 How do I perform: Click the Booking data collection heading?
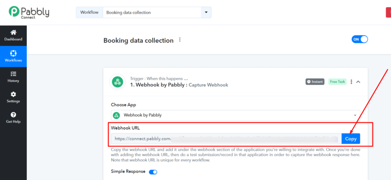click(x=138, y=40)
